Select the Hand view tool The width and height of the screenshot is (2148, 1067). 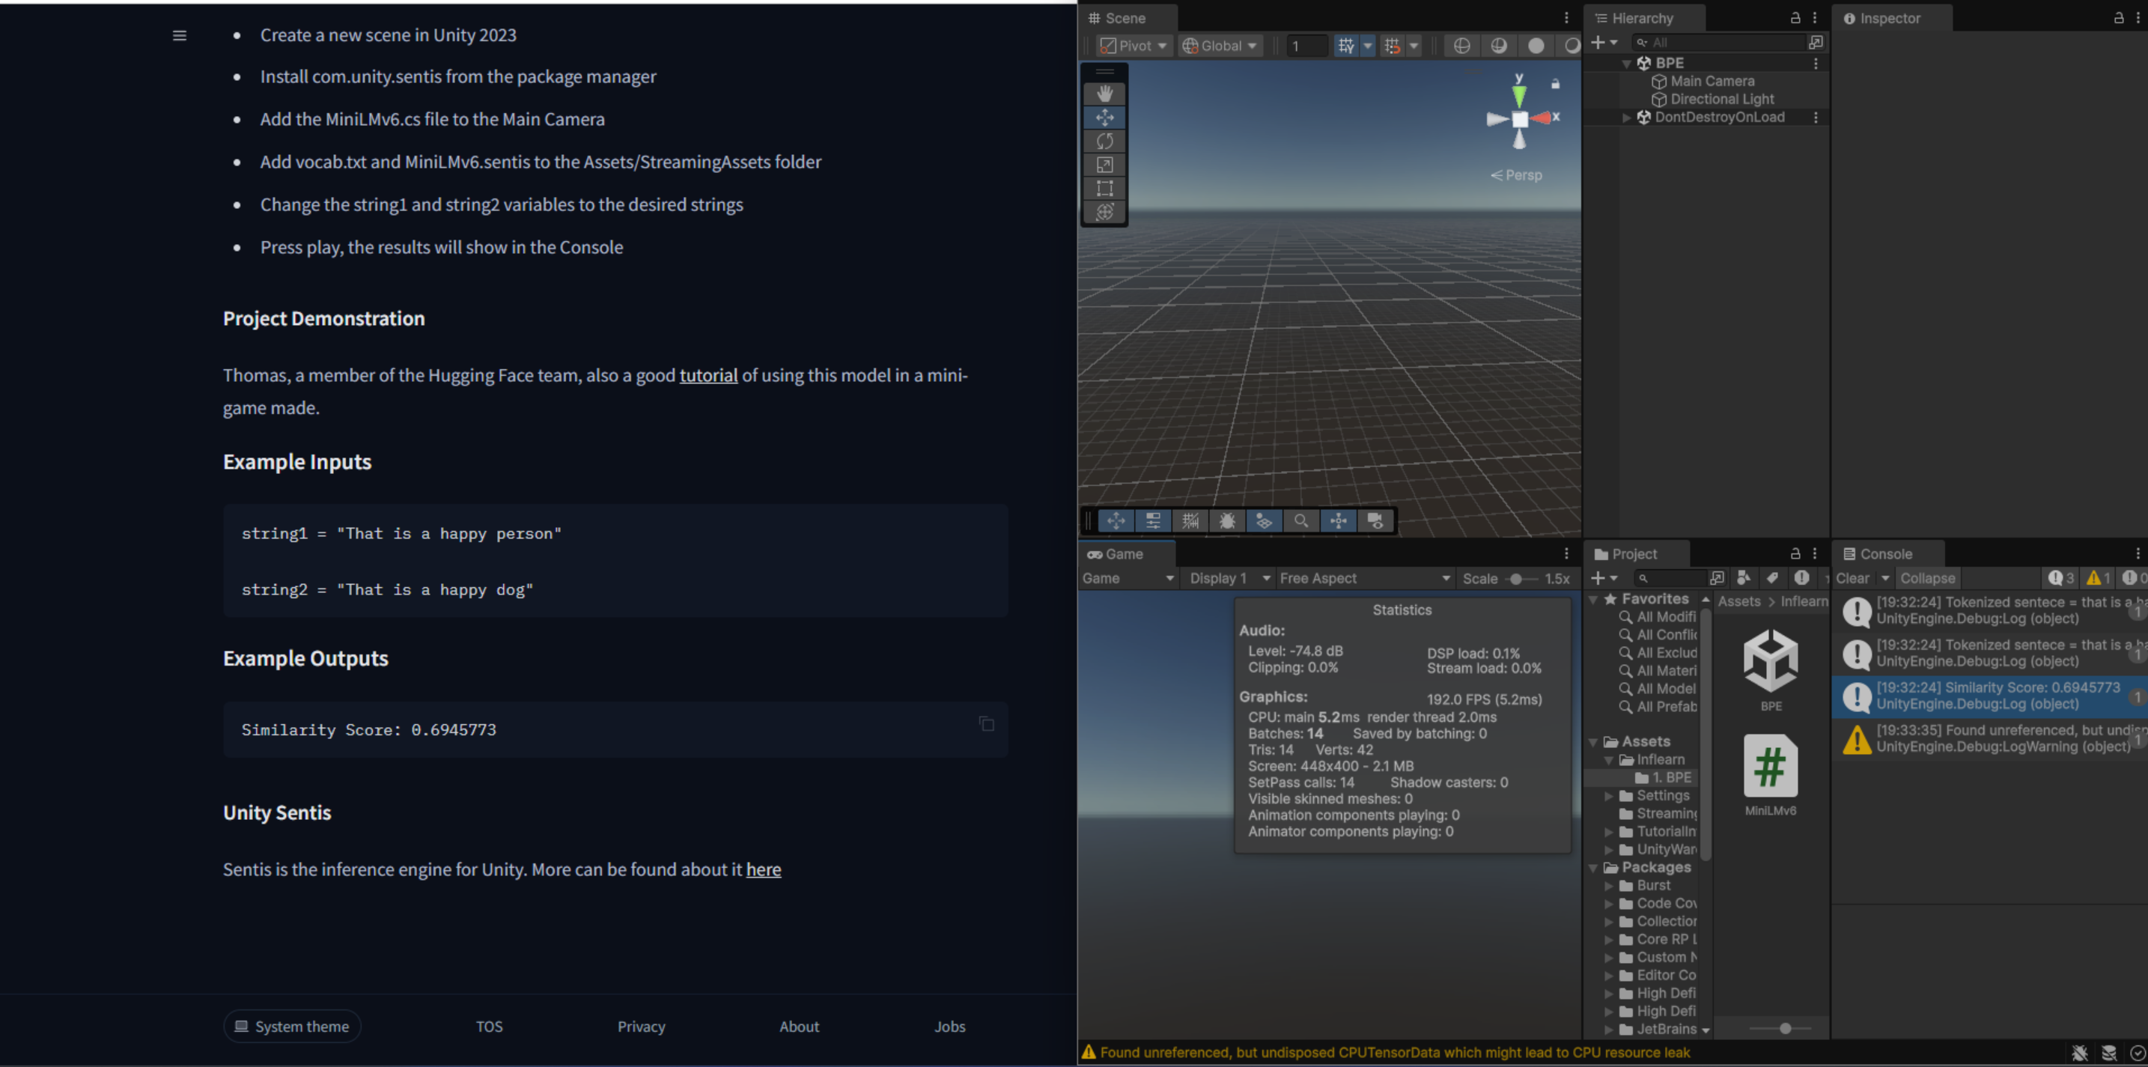pyautogui.click(x=1104, y=94)
